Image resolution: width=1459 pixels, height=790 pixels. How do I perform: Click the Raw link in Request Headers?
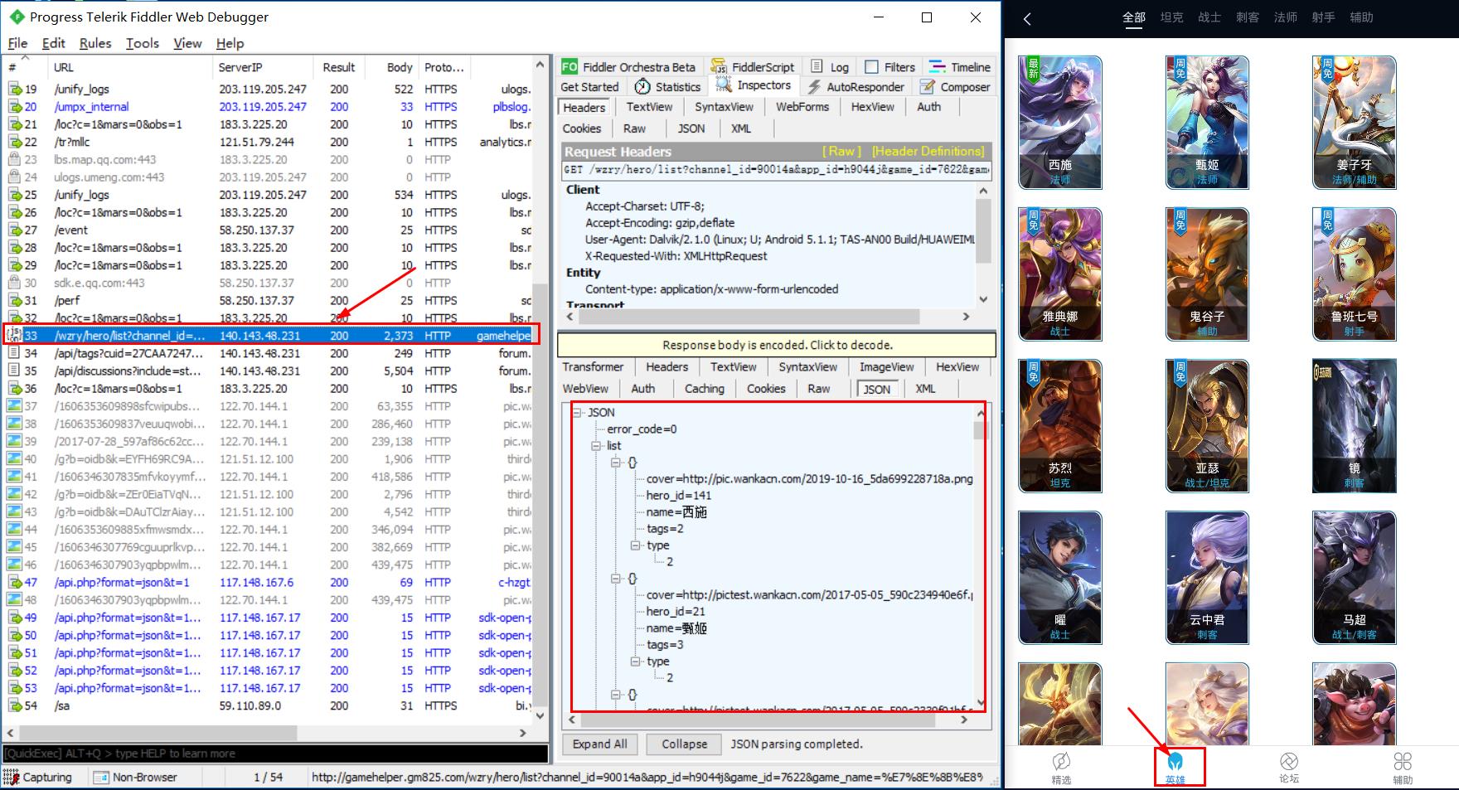(841, 151)
